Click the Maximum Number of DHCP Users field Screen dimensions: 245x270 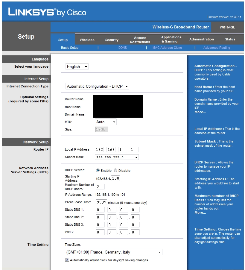tap(100, 187)
